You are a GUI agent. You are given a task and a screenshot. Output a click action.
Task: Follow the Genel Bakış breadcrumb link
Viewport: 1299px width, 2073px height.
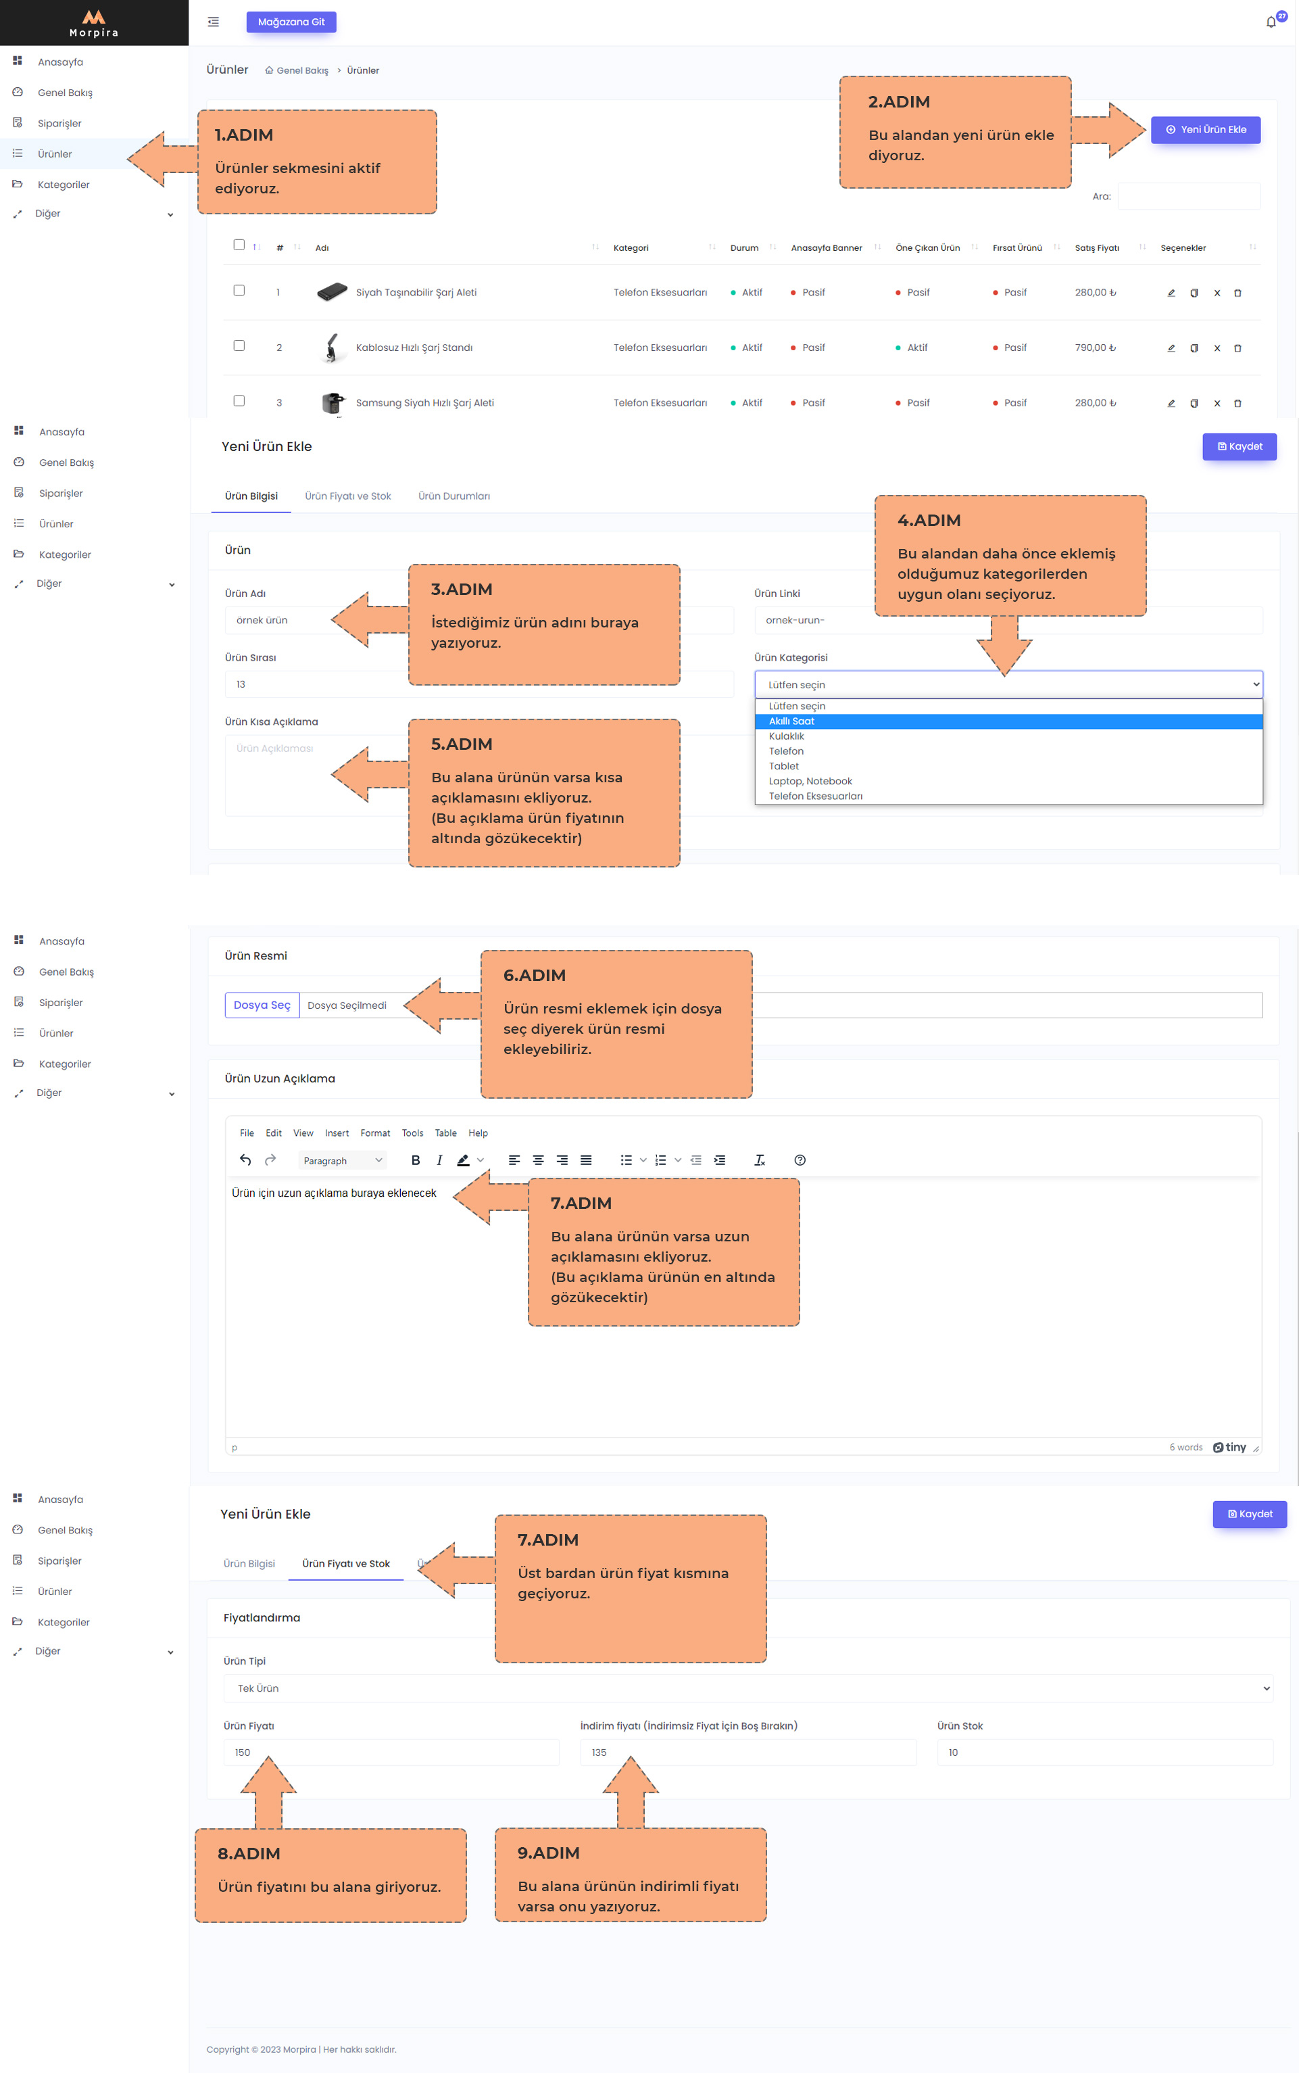click(297, 70)
